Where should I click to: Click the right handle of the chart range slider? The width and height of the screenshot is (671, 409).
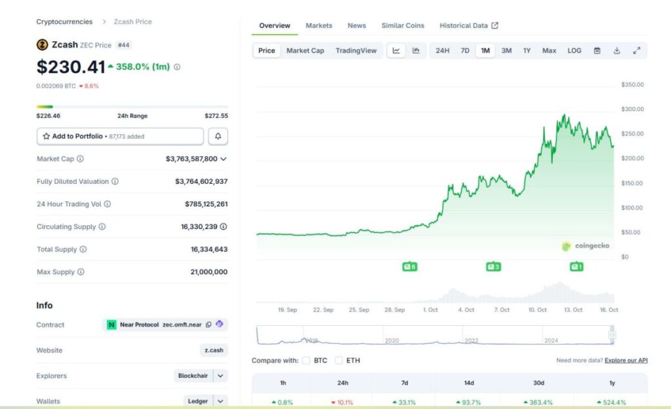612,334
